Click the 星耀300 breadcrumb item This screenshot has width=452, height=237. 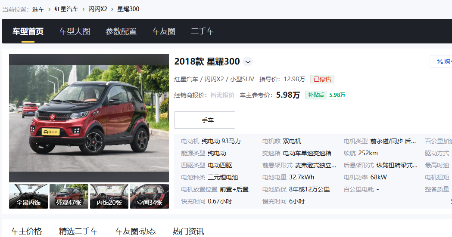tap(128, 9)
